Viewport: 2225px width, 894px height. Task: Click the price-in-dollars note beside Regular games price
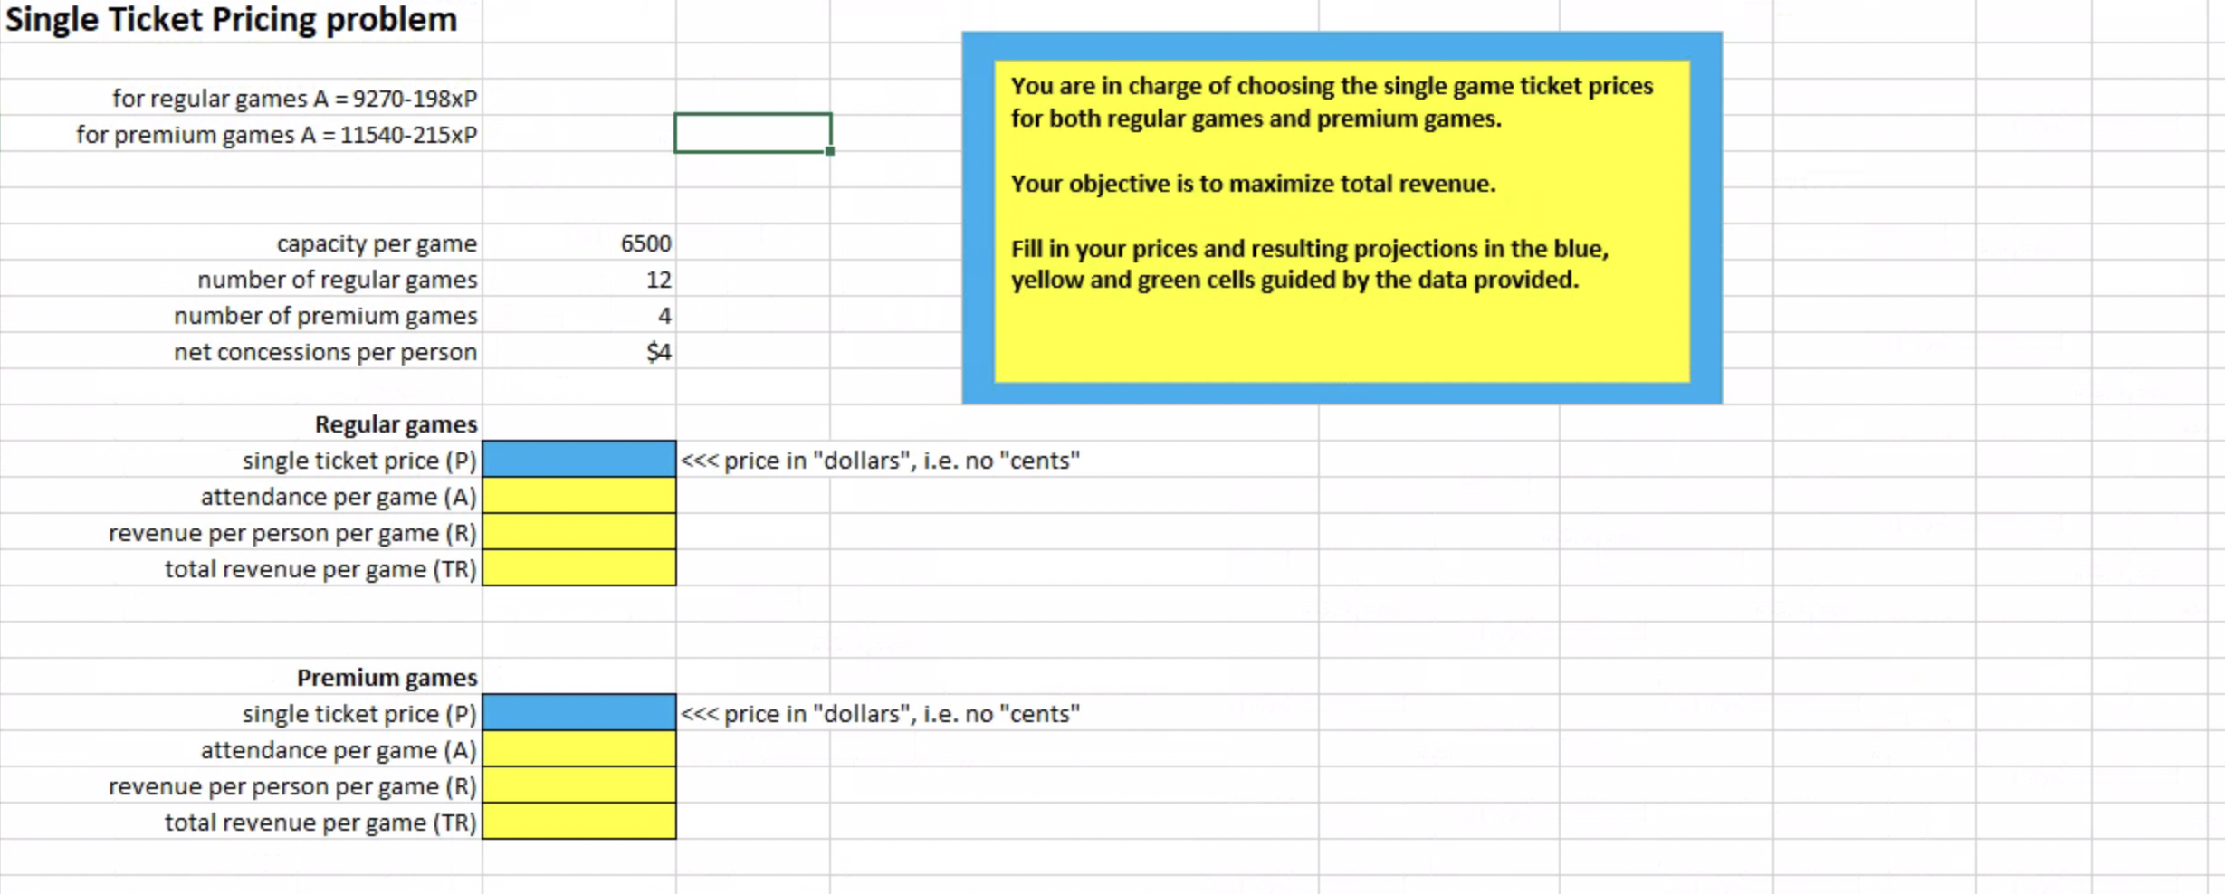tap(880, 460)
